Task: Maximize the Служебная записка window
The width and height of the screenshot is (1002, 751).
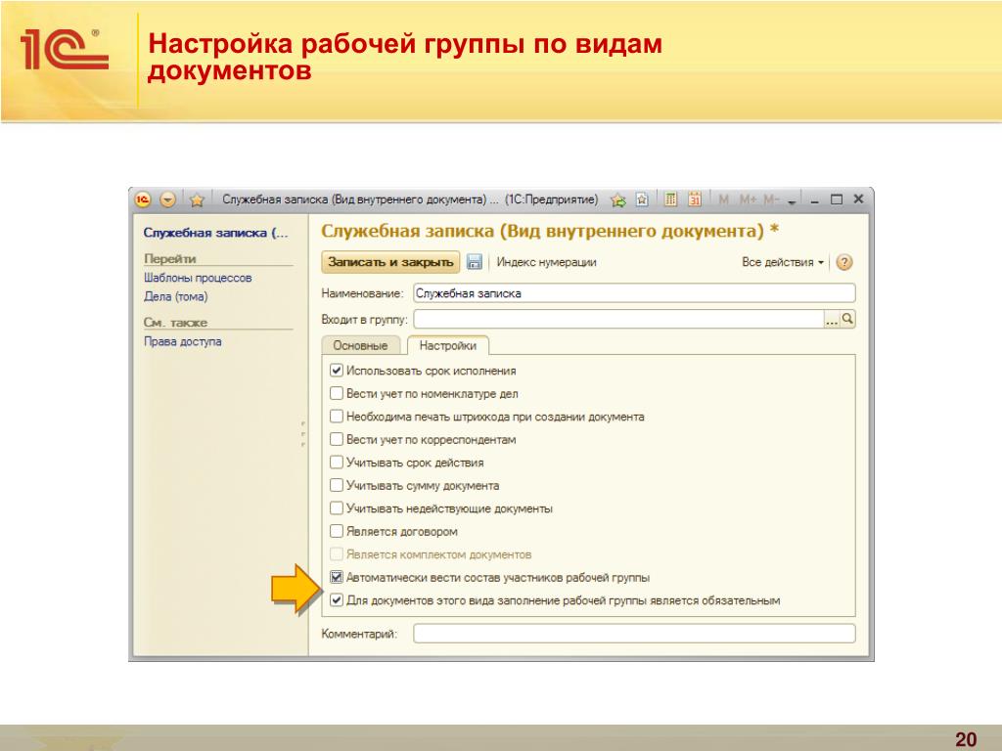Action: (x=837, y=199)
